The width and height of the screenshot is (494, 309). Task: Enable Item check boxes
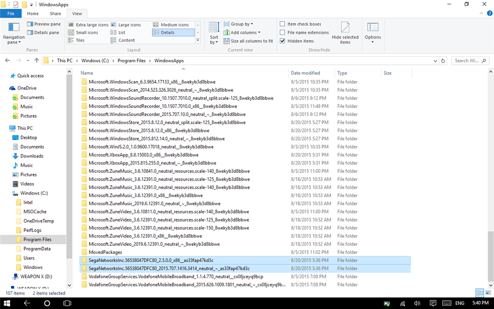301,24
